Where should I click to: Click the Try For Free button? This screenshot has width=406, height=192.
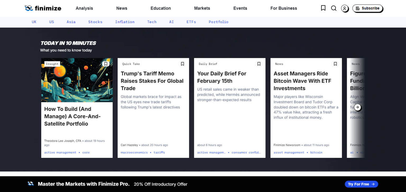tap(361, 184)
